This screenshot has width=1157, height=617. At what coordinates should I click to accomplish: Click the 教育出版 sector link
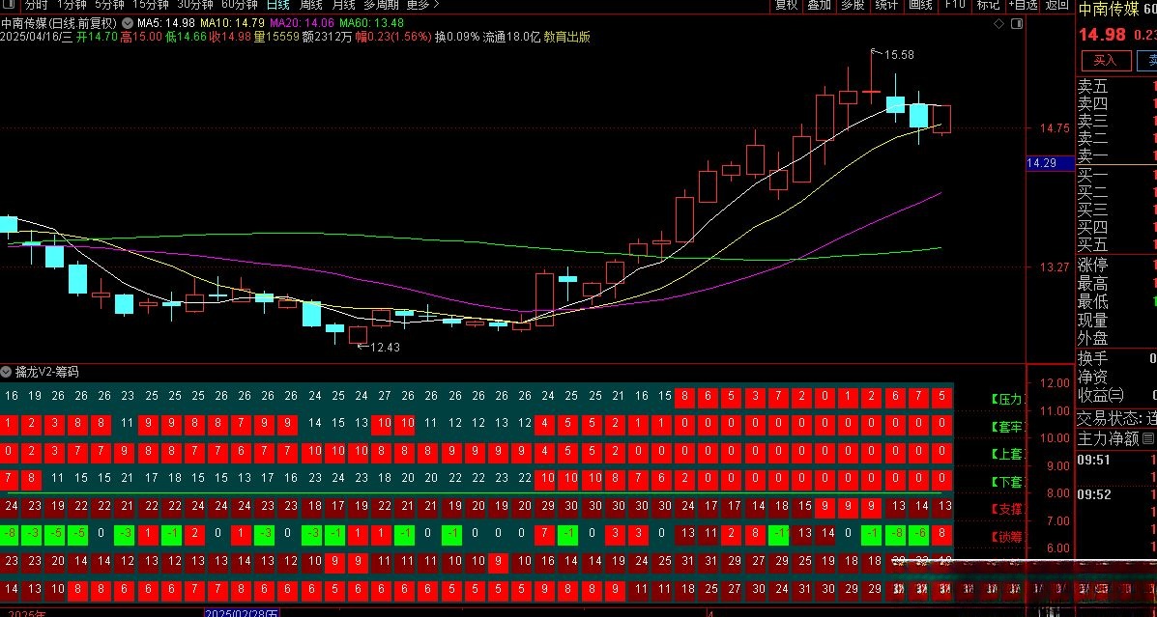coord(566,38)
